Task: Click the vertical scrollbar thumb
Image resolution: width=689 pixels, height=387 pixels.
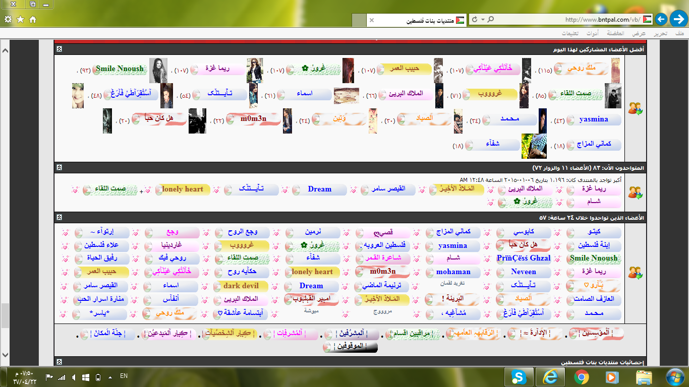Action: click(x=6, y=316)
